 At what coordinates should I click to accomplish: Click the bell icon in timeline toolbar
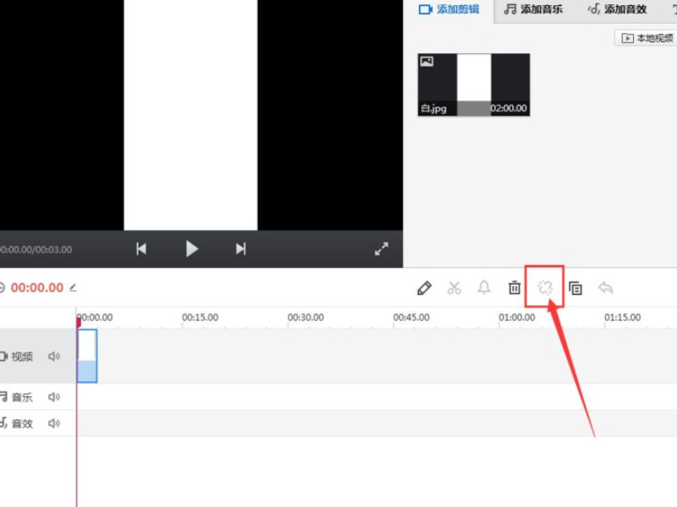pos(484,288)
